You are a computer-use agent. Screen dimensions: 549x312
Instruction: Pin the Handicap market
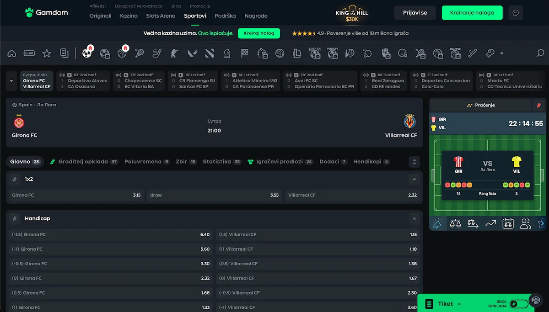[15, 218]
